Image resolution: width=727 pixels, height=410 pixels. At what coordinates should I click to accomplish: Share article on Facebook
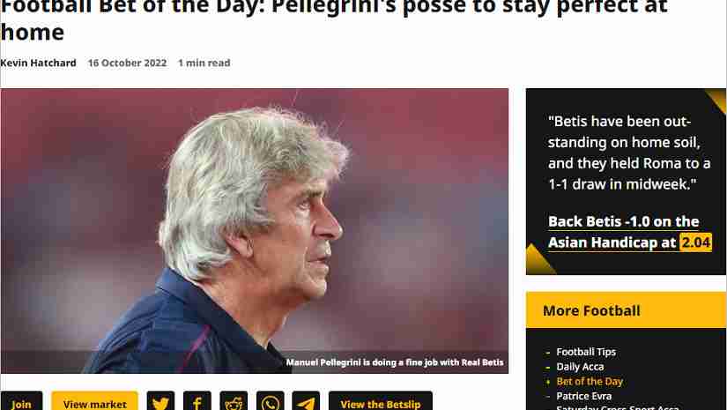tap(197, 402)
